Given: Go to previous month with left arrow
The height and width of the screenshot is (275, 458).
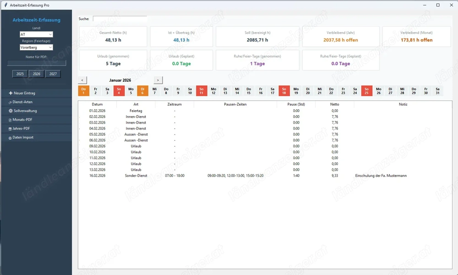Looking at the screenshot, I should point(82,80).
